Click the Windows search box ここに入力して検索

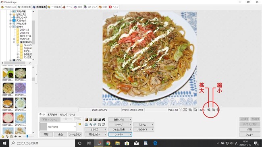pos(42,143)
